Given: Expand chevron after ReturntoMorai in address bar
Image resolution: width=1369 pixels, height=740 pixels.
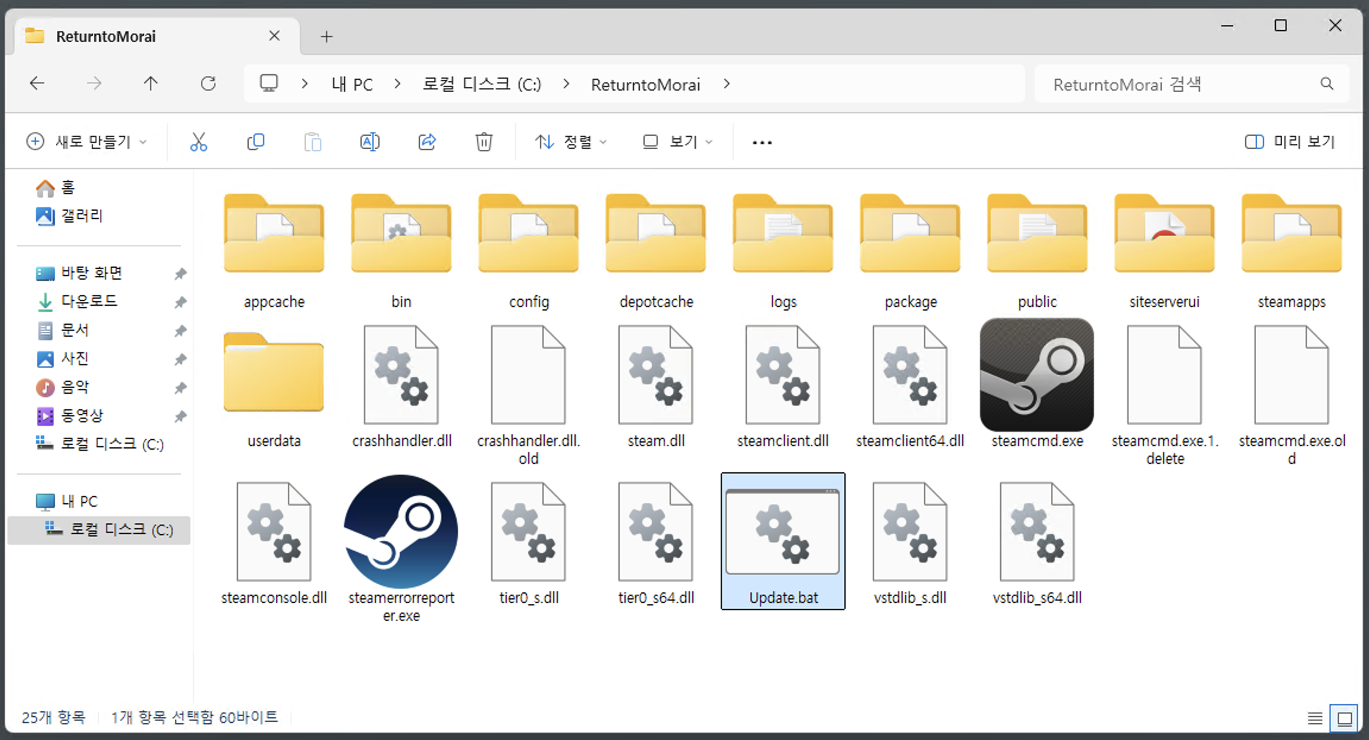Looking at the screenshot, I should [726, 84].
